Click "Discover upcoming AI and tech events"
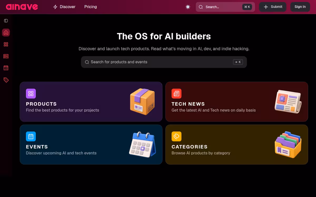Viewport: 316px width, 197px height. (x=61, y=153)
